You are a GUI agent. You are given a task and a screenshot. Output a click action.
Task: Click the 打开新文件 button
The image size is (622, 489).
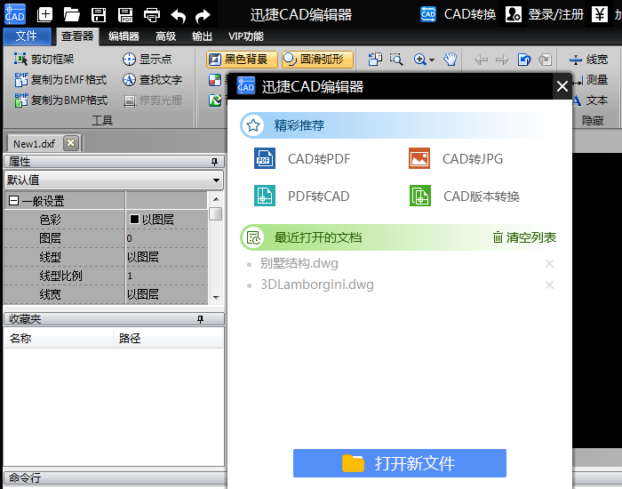click(x=400, y=463)
